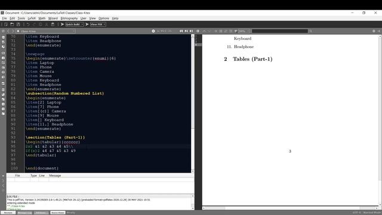
Task: Open the Bibliography menu
Action: [x=69, y=19]
